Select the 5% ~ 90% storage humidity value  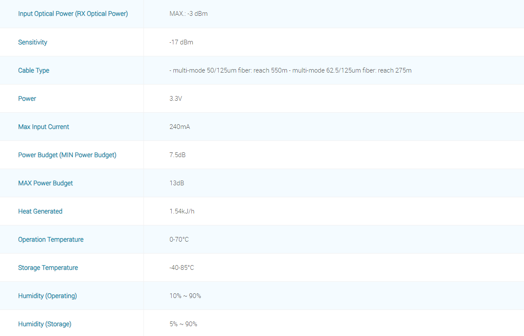click(x=183, y=324)
